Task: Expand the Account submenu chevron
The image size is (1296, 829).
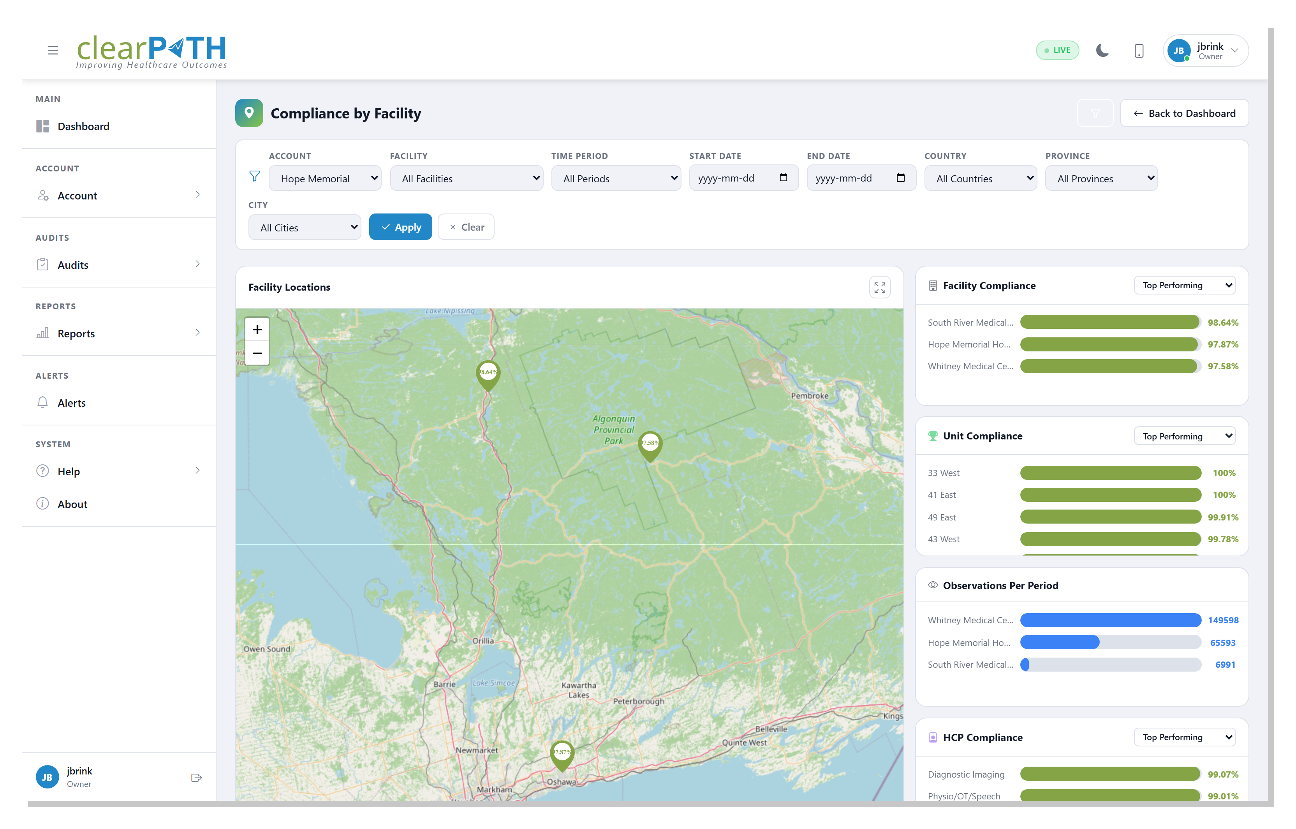Action: click(197, 195)
